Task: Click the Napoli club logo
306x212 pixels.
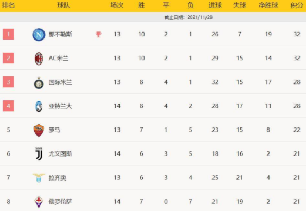Action: click(x=39, y=35)
